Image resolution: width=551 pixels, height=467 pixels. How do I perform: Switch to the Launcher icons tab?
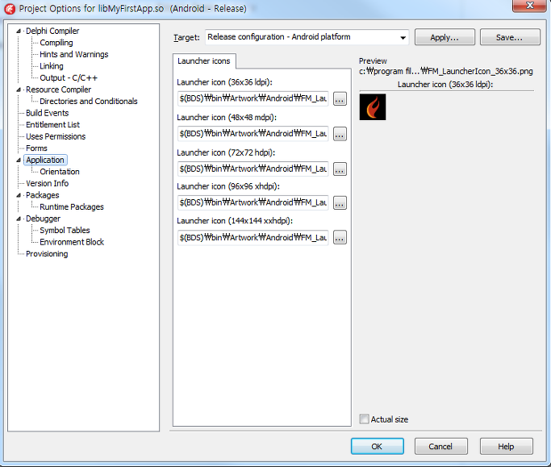(x=204, y=61)
